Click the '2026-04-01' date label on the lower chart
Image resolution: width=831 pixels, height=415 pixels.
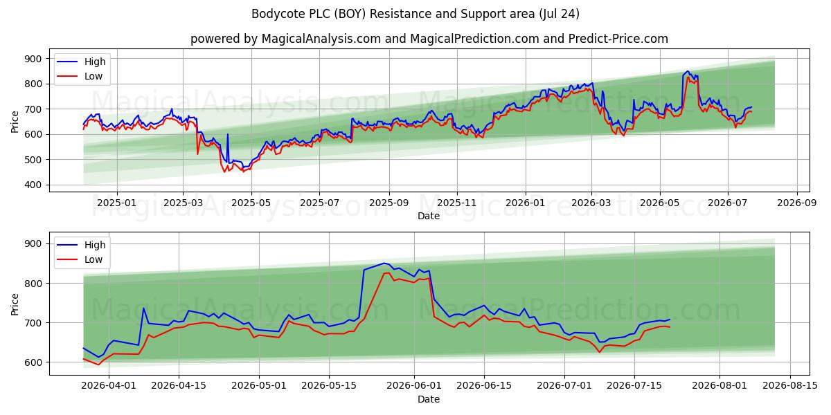tap(109, 386)
